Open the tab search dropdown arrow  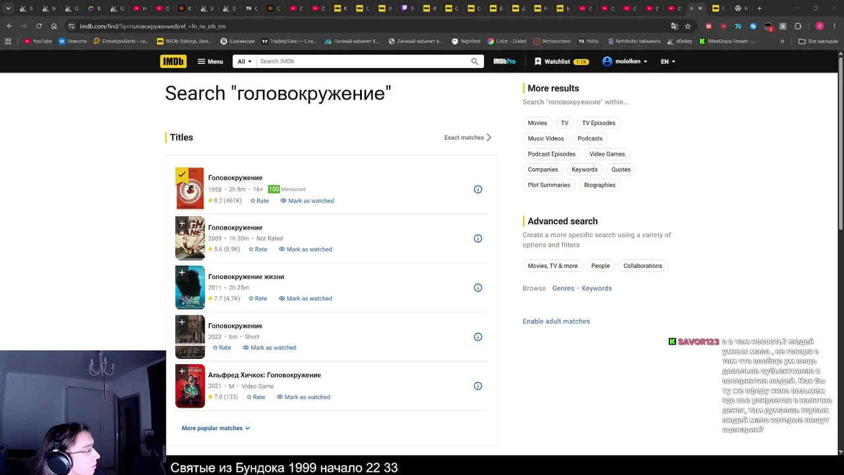point(8,9)
